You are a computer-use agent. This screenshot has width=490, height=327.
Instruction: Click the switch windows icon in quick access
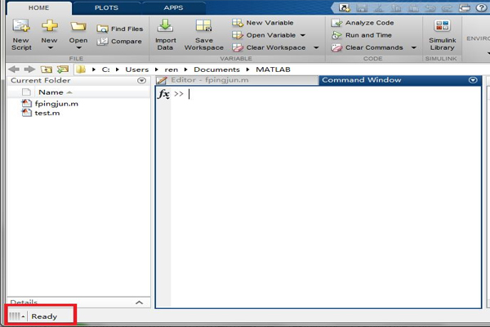[465, 8]
